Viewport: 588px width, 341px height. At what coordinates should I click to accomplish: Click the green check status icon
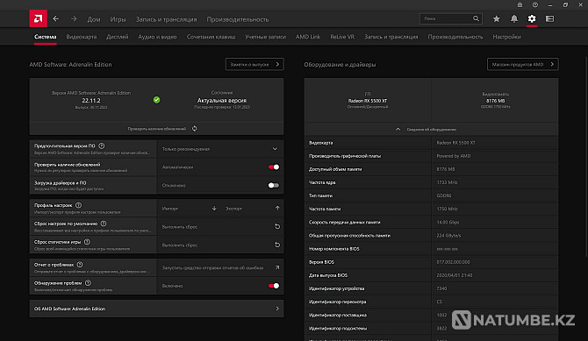click(x=157, y=100)
